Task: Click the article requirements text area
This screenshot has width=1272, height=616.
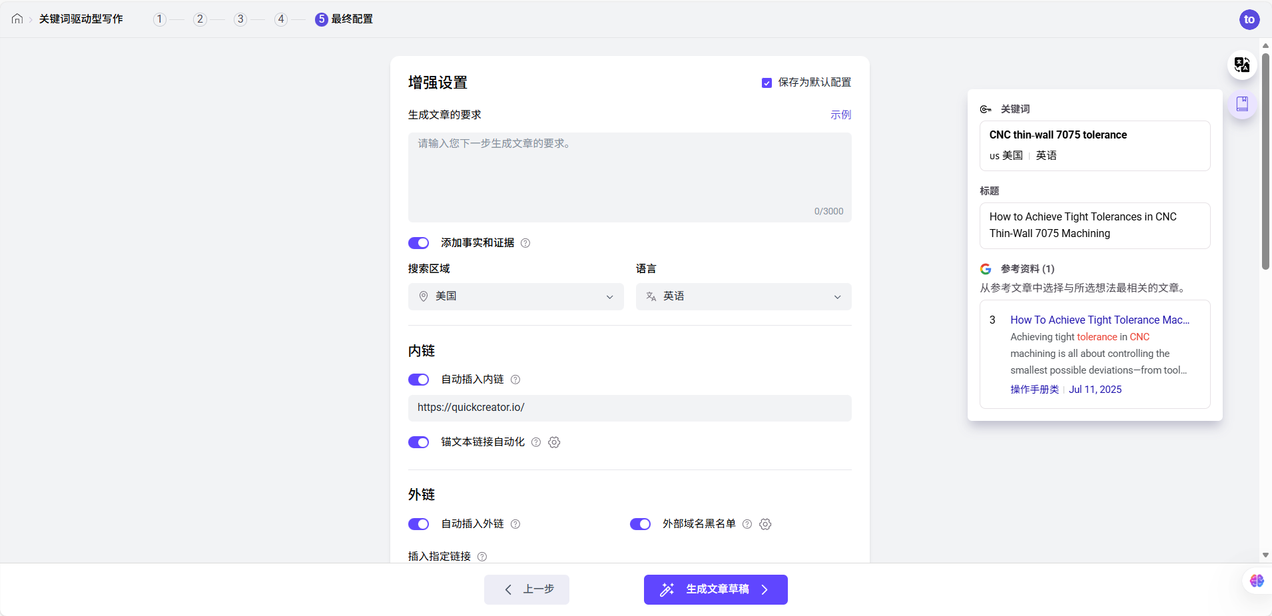Action: click(x=629, y=173)
